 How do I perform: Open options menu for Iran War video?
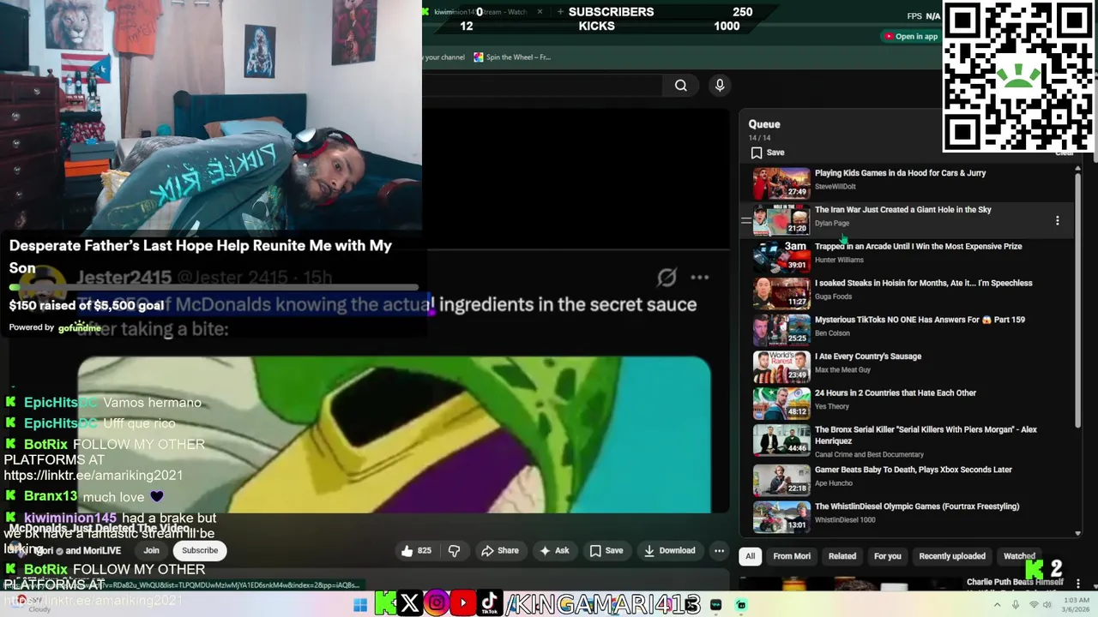pos(1058,220)
